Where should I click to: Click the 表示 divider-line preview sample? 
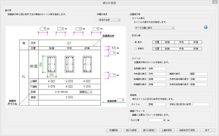[x=177, y=42]
